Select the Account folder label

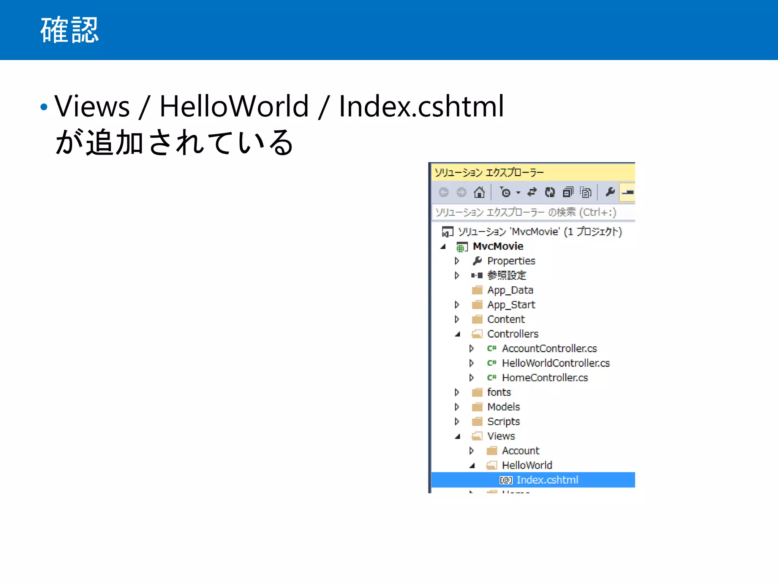tap(520, 451)
